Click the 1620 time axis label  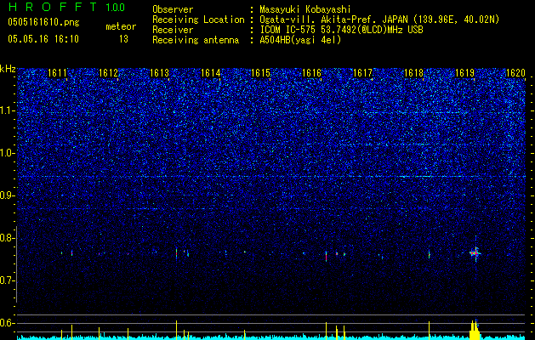click(x=515, y=73)
